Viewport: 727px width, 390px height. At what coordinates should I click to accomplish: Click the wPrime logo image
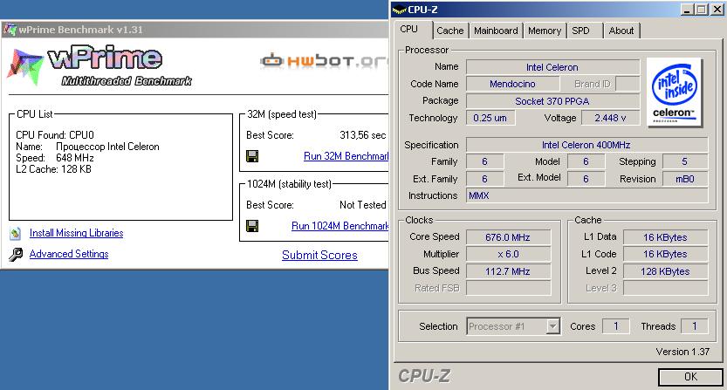(x=99, y=67)
